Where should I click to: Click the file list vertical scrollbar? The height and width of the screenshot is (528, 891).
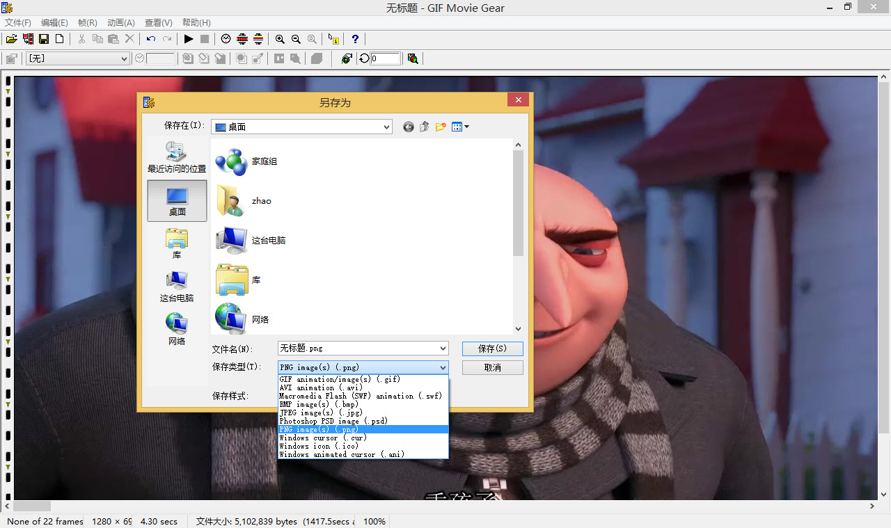point(518,203)
